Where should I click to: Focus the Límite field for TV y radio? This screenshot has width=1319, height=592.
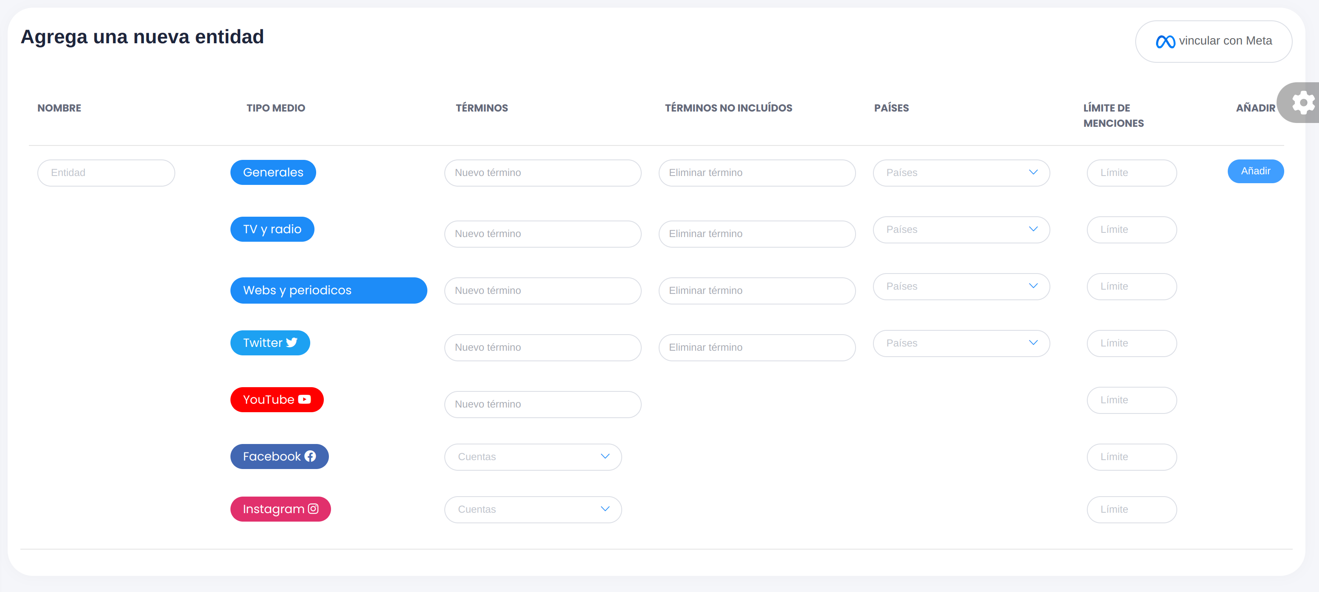coord(1131,230)
